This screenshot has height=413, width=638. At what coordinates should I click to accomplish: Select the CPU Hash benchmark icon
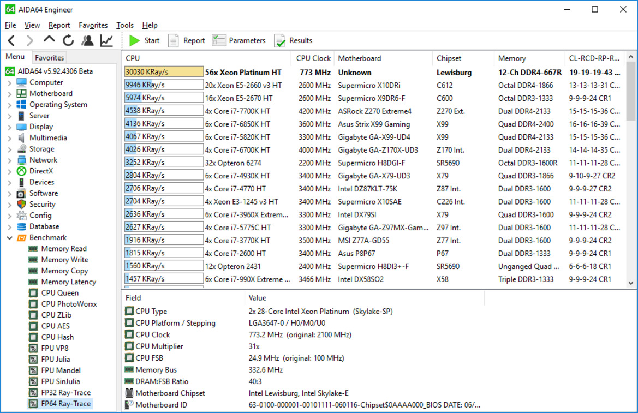(x=33, y=337)
